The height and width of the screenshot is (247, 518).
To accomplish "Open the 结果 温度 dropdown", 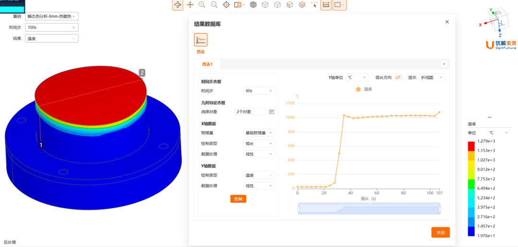I will (51, 39).
